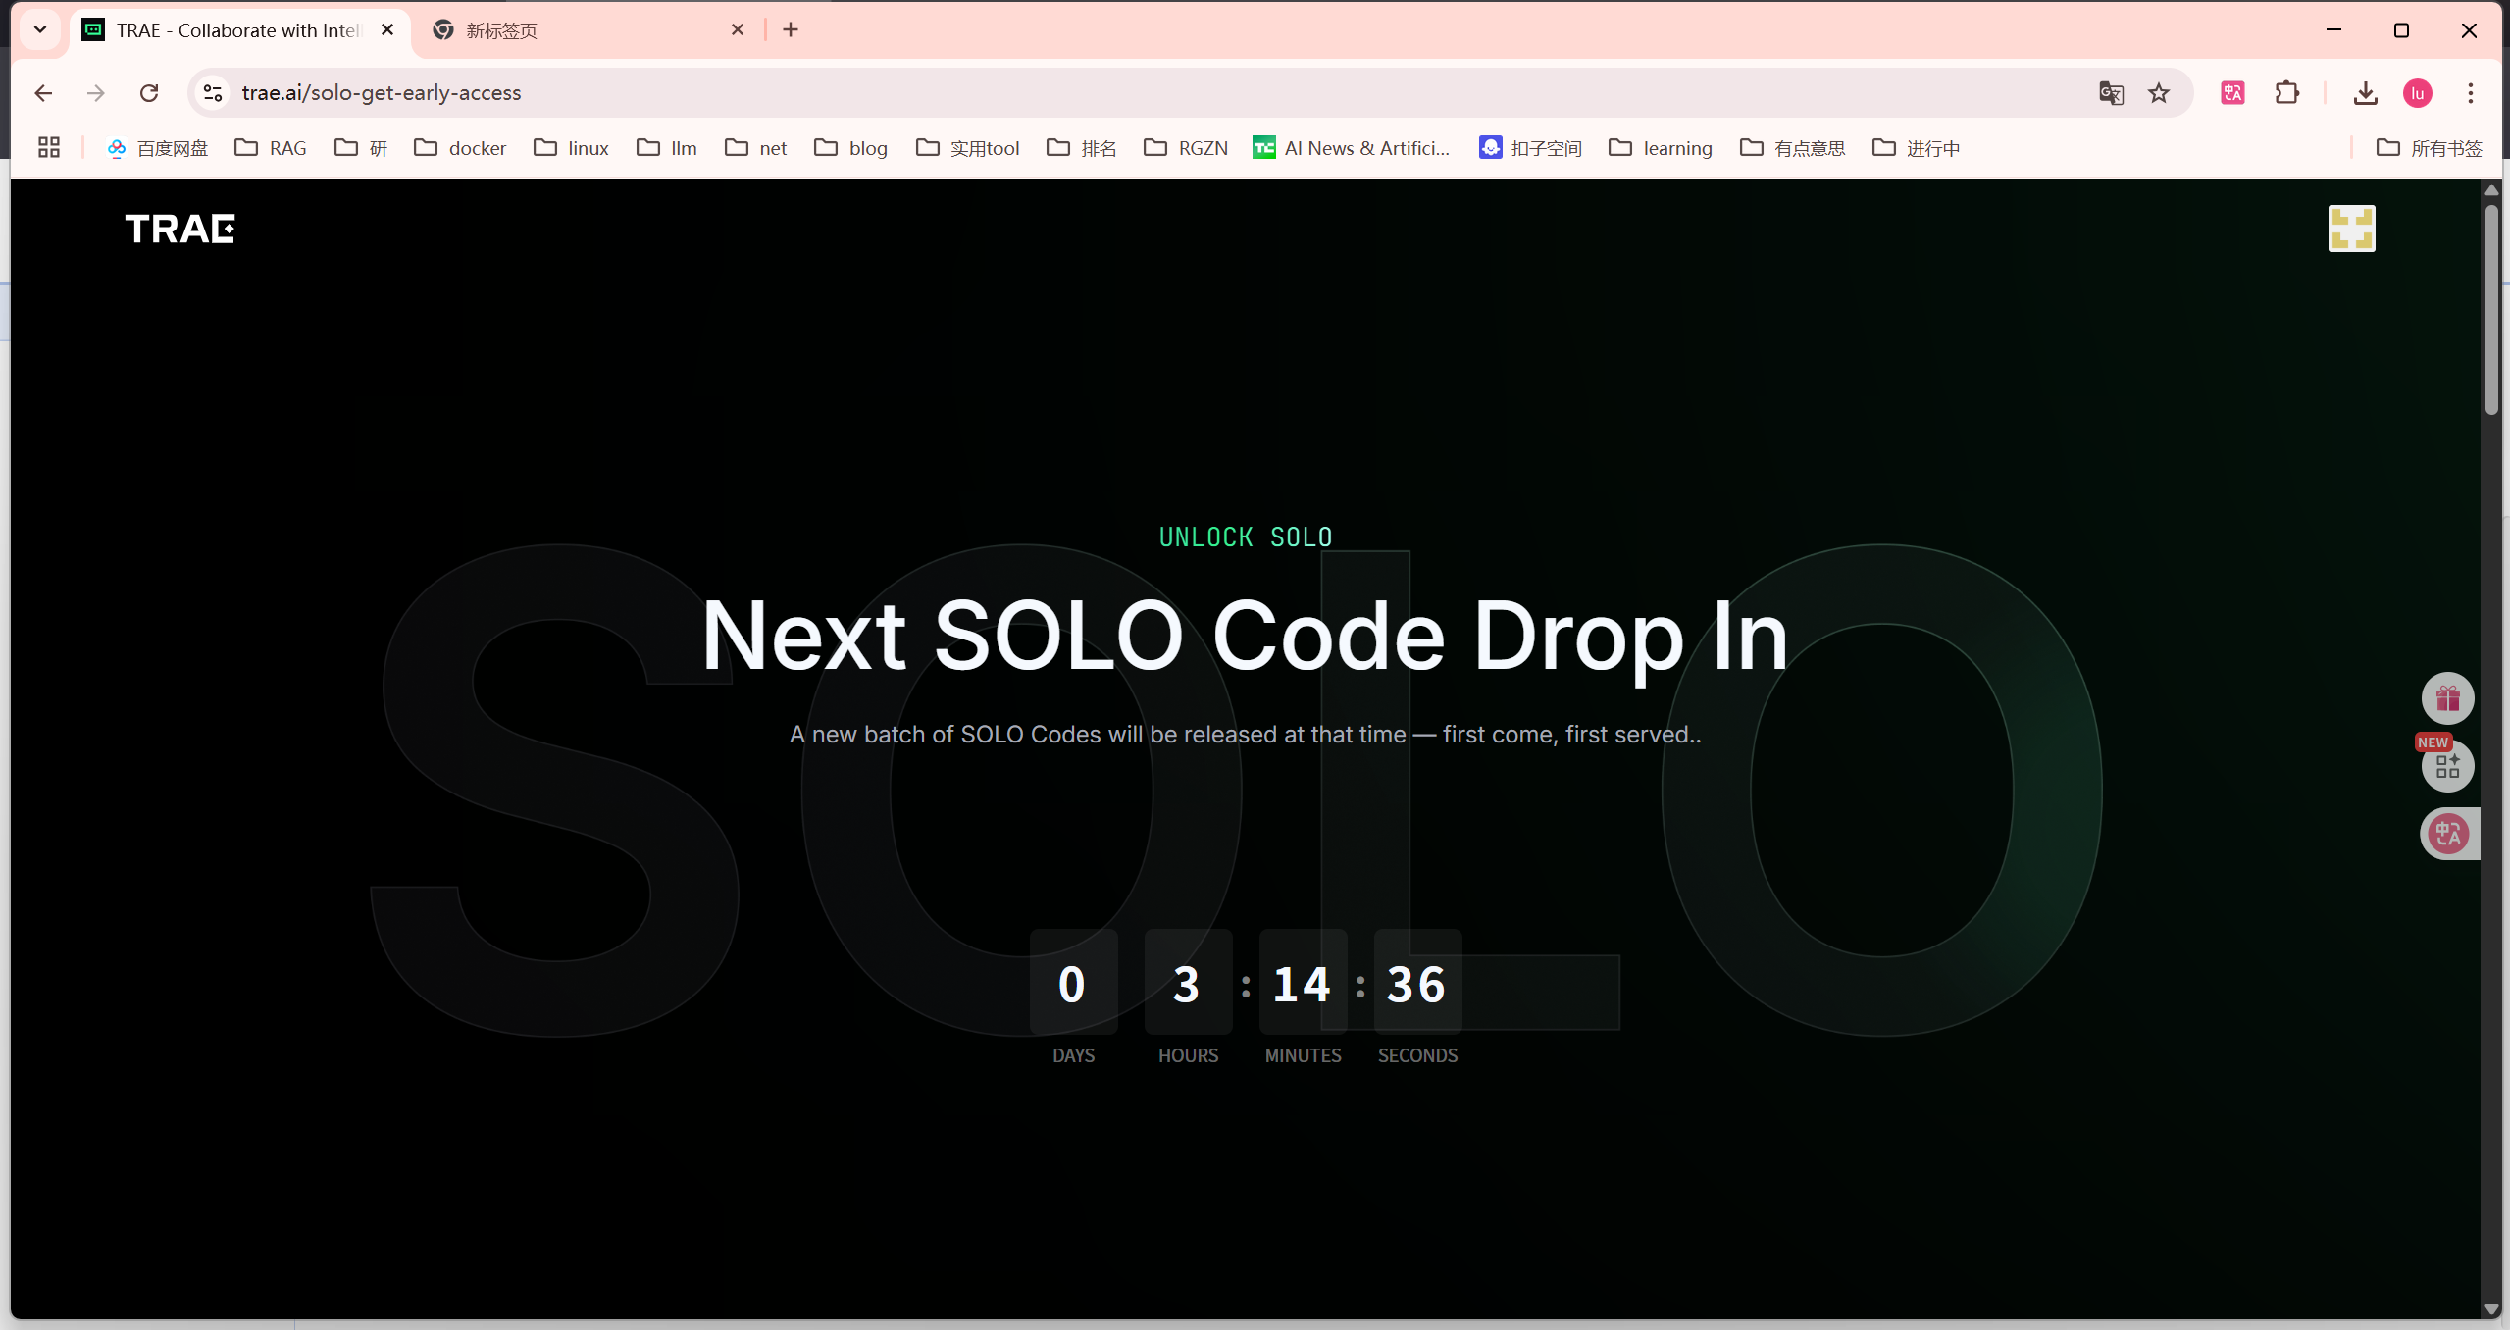Expand the blog bookmark folder
Screen dimensions: 2510x1330
click(850, 148)
